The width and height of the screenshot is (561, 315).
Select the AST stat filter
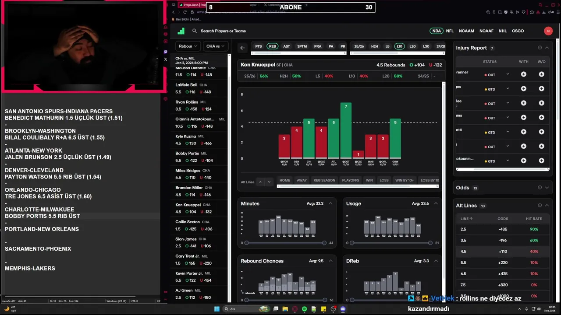tap(286, 46)
